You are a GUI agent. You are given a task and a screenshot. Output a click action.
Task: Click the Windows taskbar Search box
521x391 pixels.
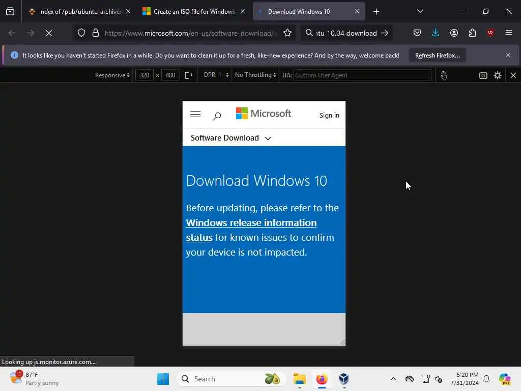click(x=231, y=379)
